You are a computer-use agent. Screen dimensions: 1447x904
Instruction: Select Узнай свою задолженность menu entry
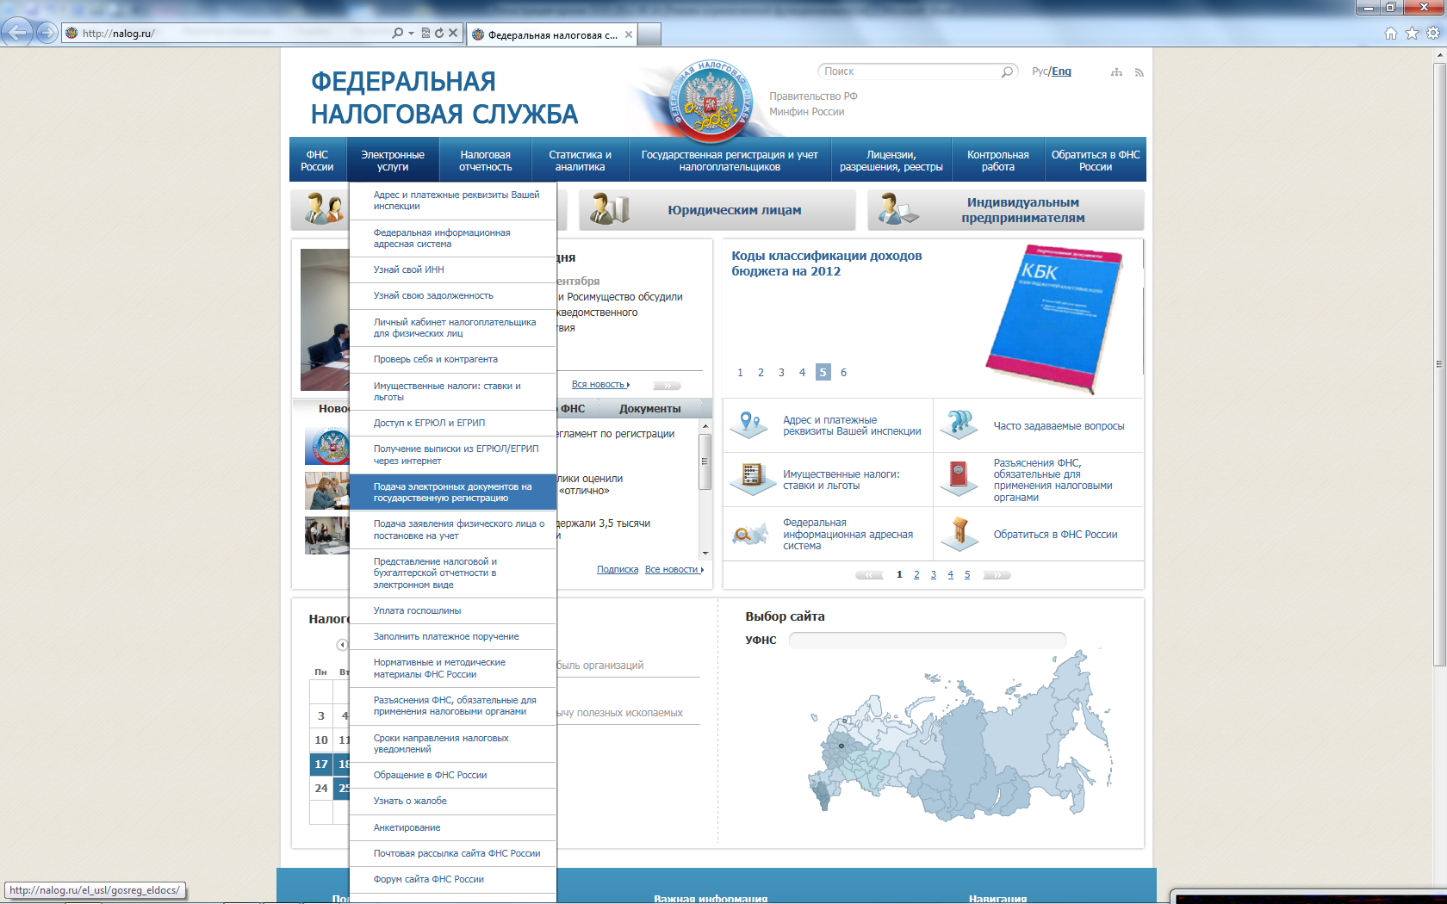(x=452, y=295)
